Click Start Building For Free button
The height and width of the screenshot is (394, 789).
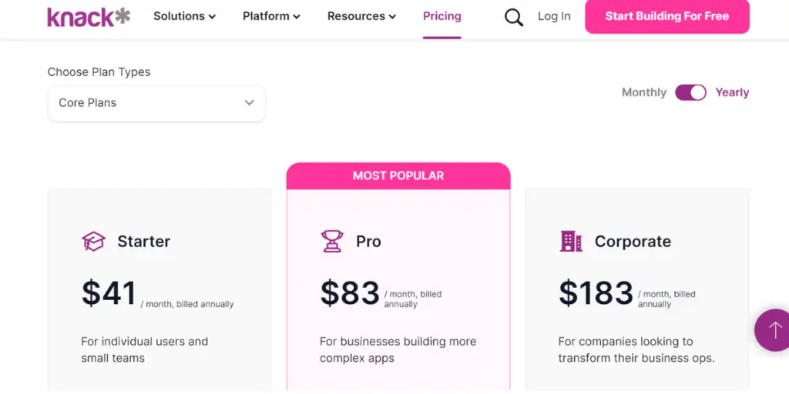(x=667, y=16)
